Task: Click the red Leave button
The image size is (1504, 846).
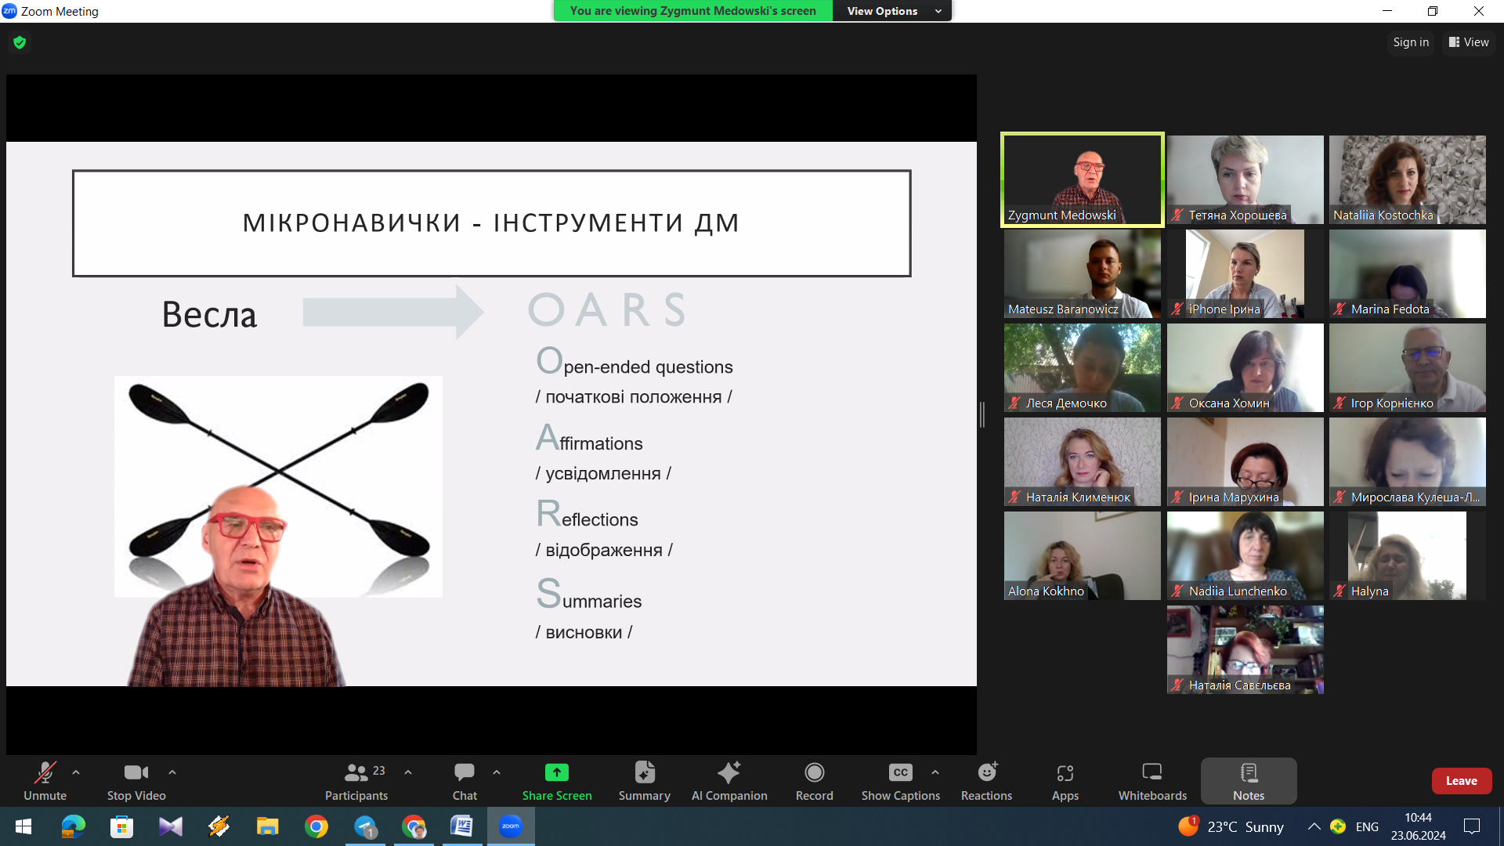Action: [x=1461, y=781]
